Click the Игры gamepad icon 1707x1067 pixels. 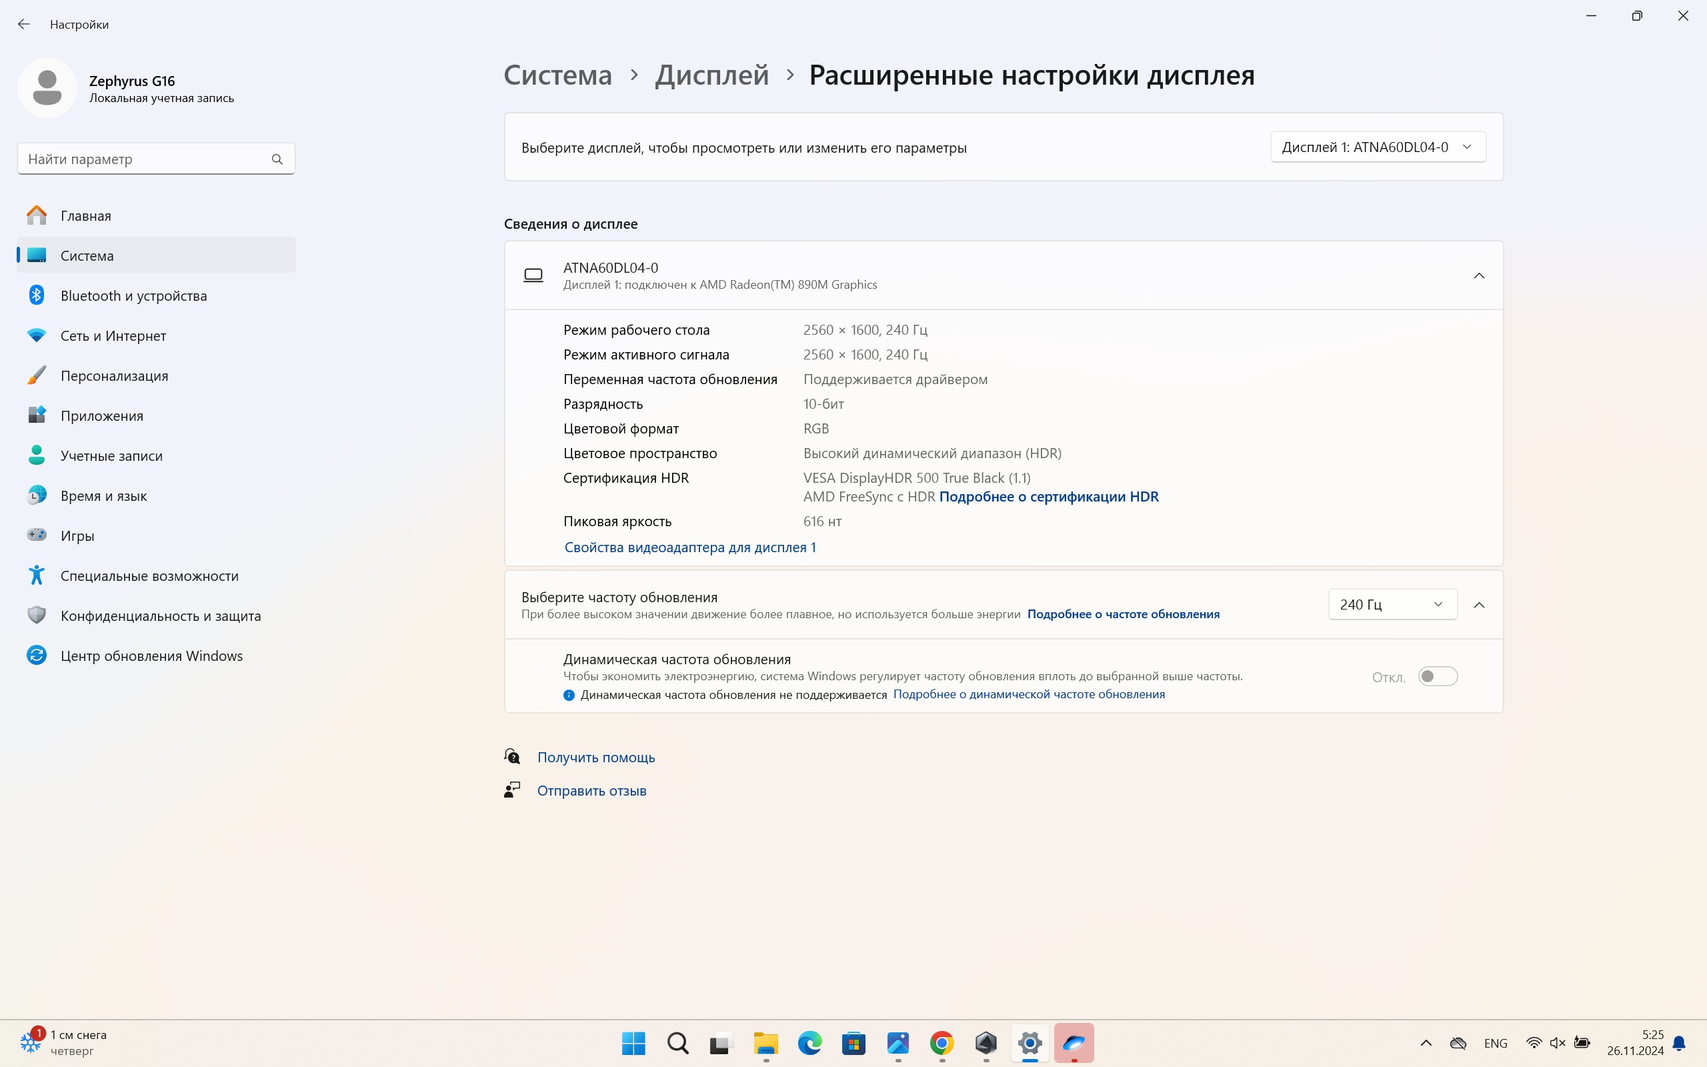(x=37, y=535)
